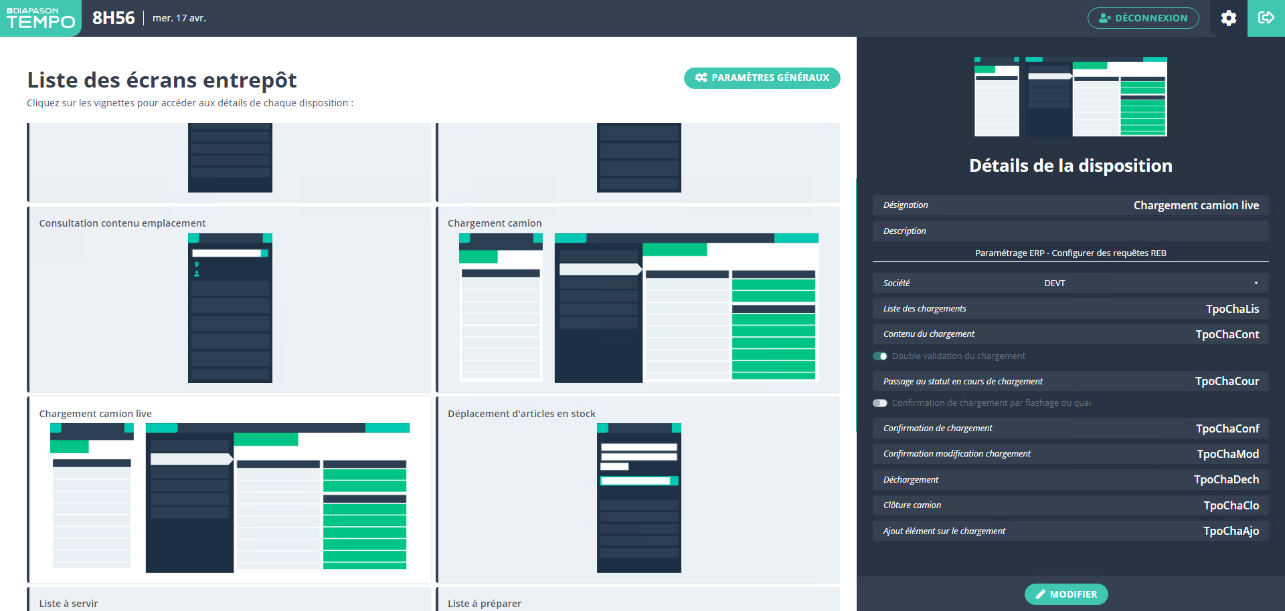The height and width of the screenshot is (611, 1285).
Task: Click the Clôture camion field
Action: pyautogui.click(x=1069, y=505)
